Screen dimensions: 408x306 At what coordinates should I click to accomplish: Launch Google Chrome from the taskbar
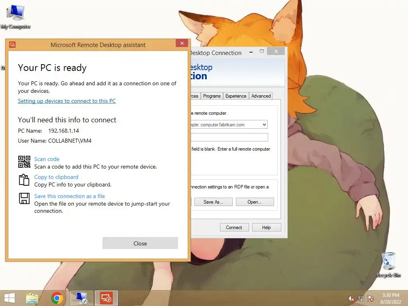pos(57,298)
